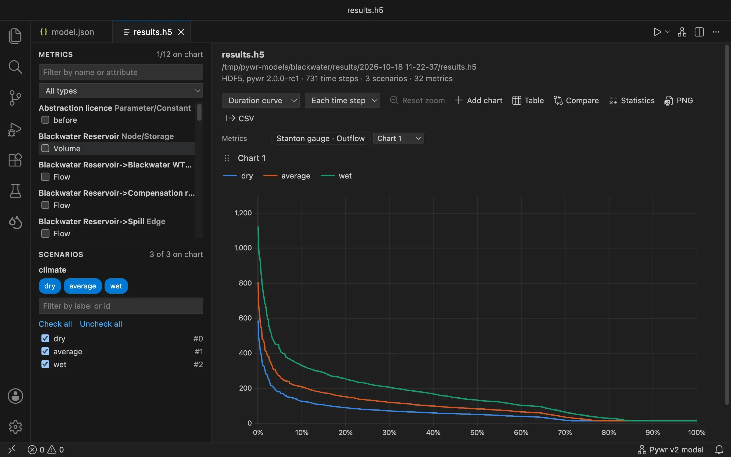Click the Pywr v2 model status bar item
The width and height of the screenshot is (731, 457).
pos(671,450)
